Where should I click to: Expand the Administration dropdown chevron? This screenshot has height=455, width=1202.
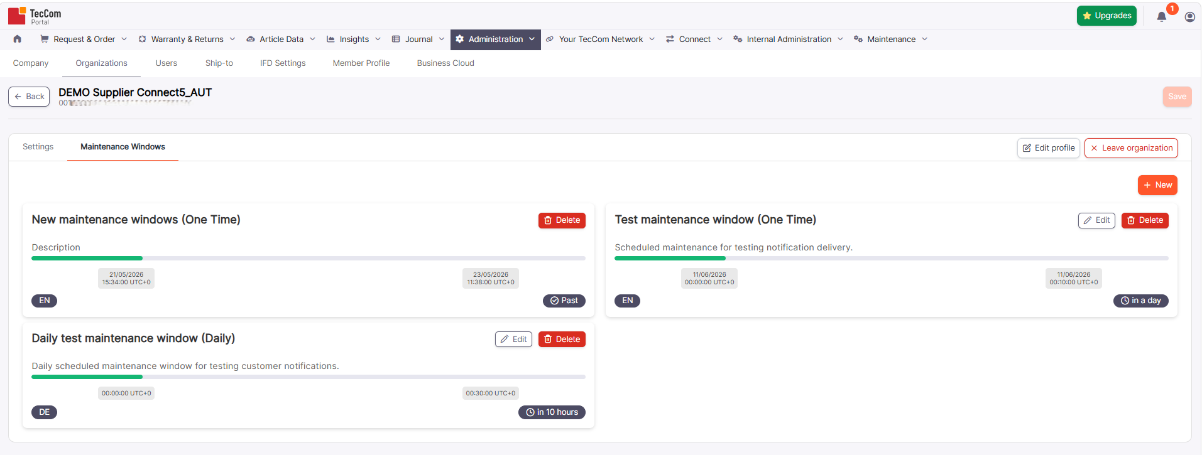tap(532, 39)
